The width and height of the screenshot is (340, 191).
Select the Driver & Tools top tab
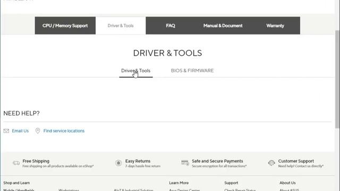[121, 25]
